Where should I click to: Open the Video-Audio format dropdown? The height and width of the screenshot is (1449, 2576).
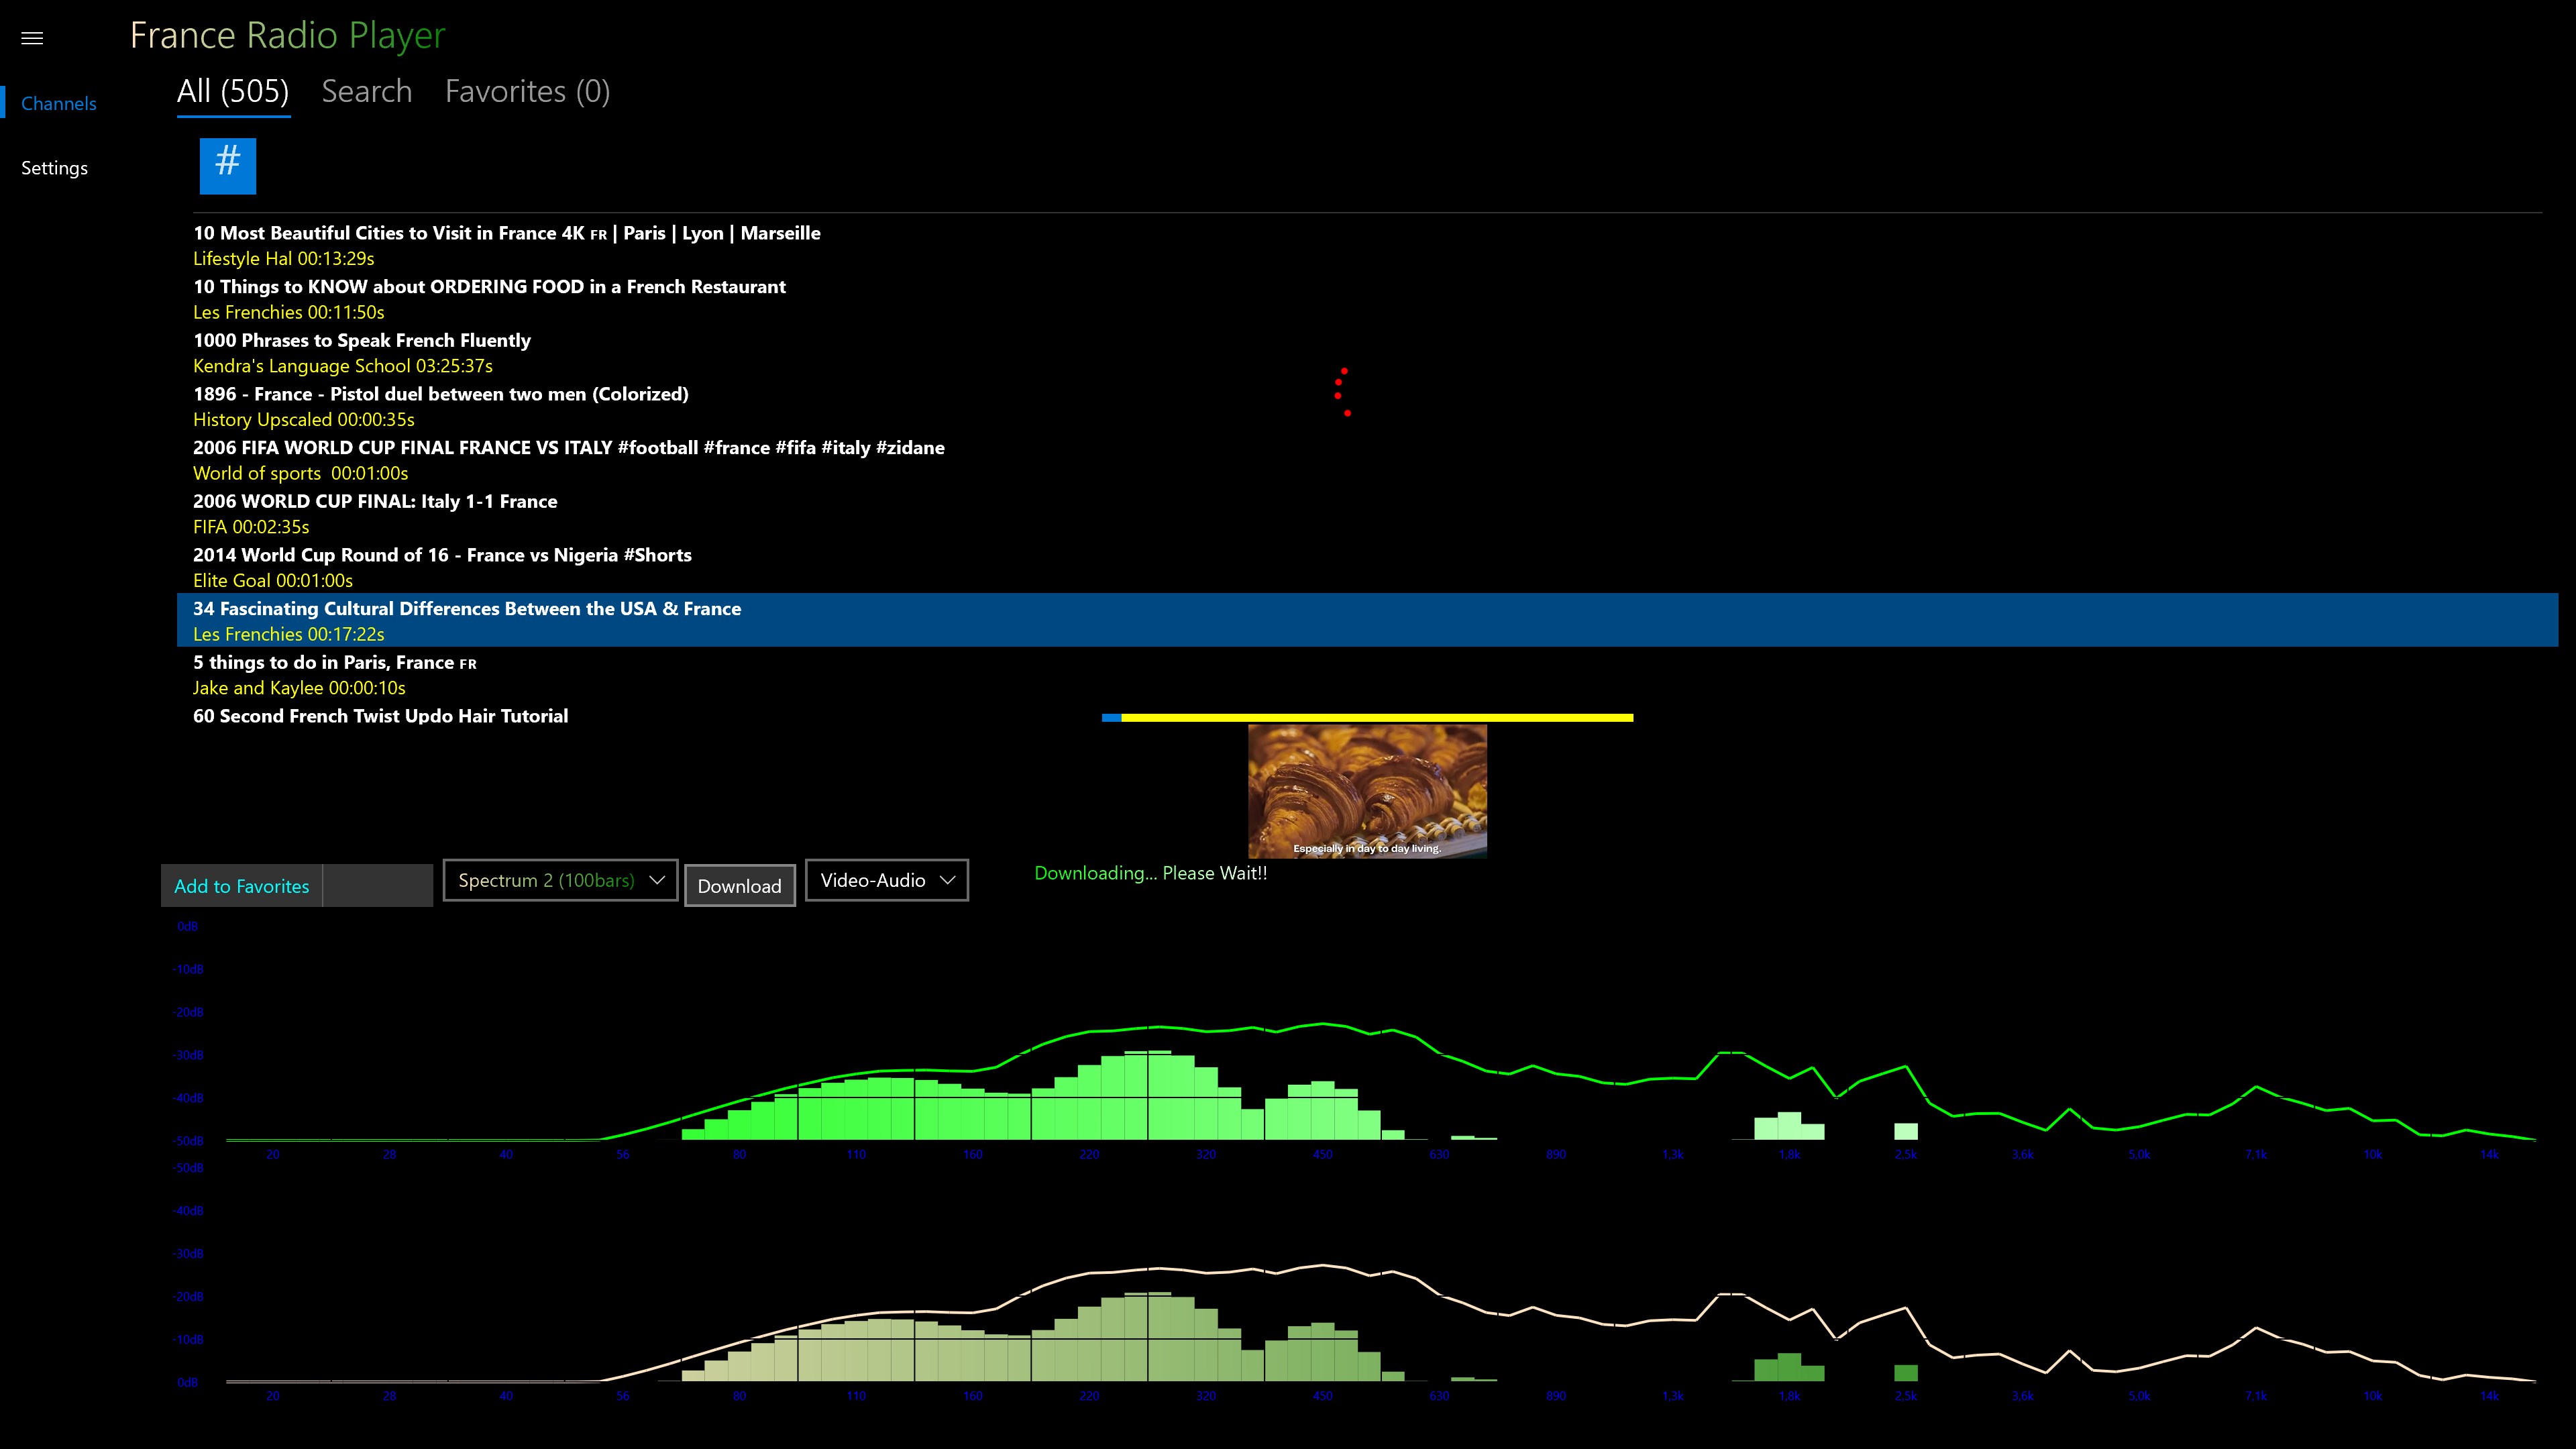[872, 880]
